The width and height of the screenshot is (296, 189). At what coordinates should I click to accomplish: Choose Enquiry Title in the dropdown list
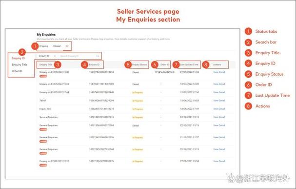click(20, 64)
